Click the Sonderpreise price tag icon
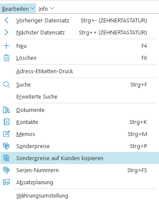This screenshot has width=159, height=201. (x=6, y=146)
